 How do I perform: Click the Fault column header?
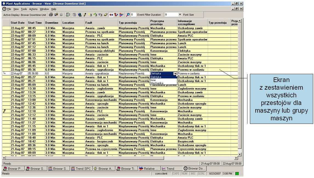coord(101,23)
